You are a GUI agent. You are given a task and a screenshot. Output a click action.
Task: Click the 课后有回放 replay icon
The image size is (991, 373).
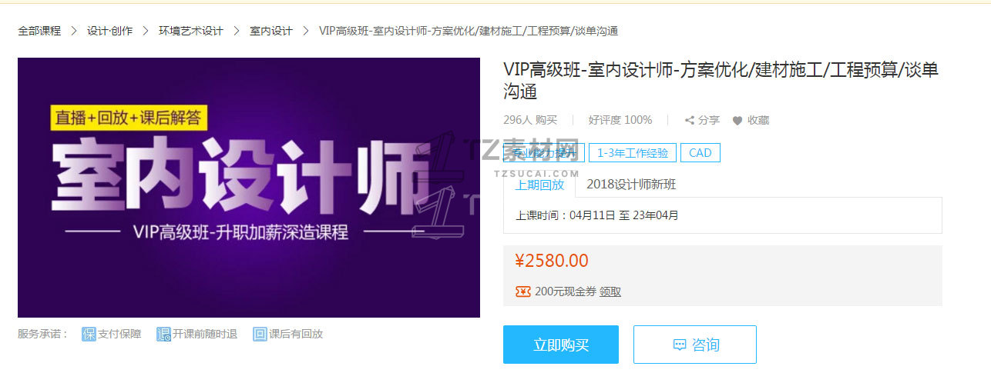(260, 334)
